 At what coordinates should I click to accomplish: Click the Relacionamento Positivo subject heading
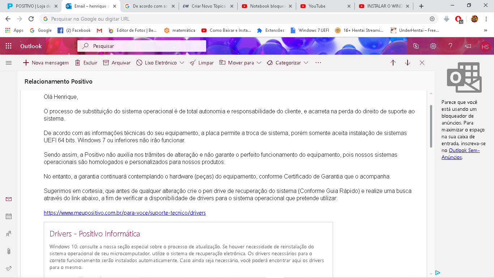point(59,81)
